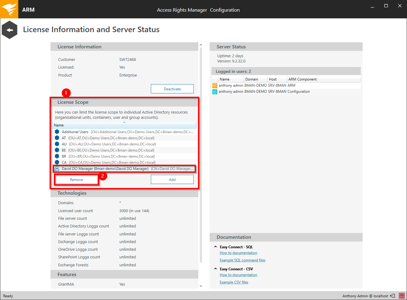This screenshot has height=300, width=407.
Task: Remove the selected license scope entry
Action: point(77,180)
